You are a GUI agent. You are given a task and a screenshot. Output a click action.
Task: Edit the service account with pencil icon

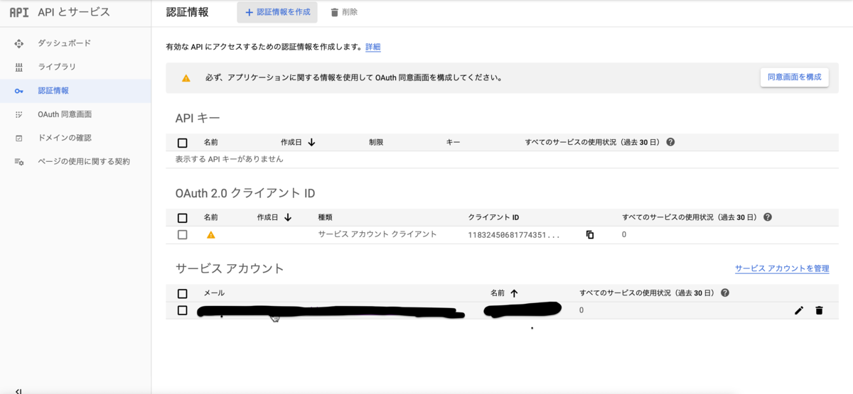799,310
